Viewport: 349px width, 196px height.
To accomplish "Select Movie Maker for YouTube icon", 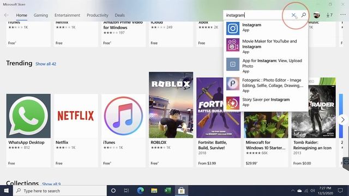I will coord(233,45).
